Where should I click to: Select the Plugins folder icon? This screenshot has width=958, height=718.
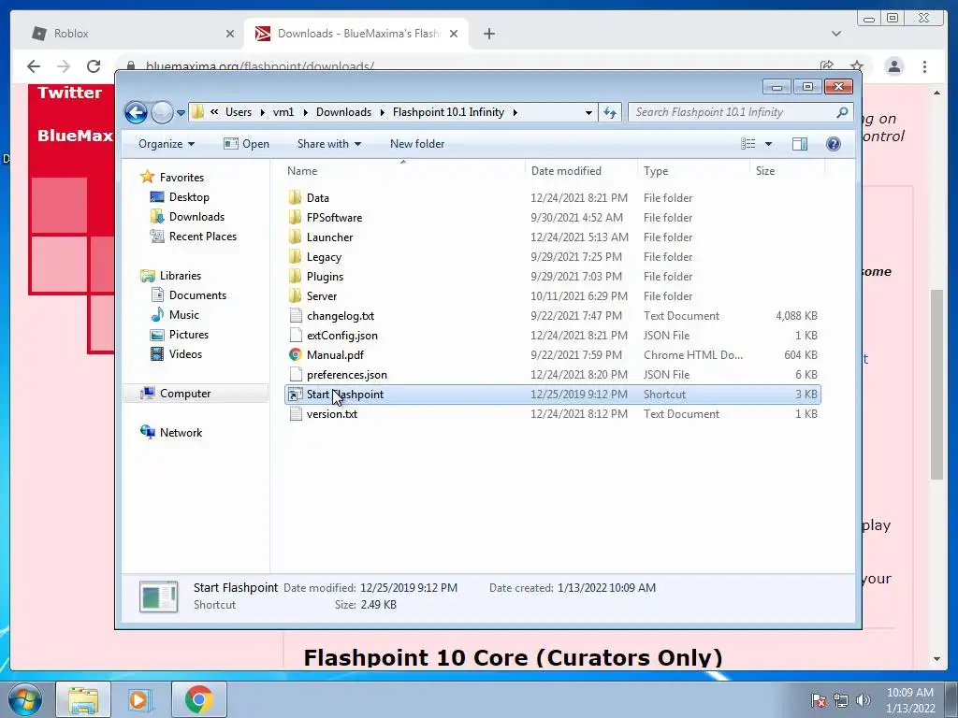(x=295, y=276)
